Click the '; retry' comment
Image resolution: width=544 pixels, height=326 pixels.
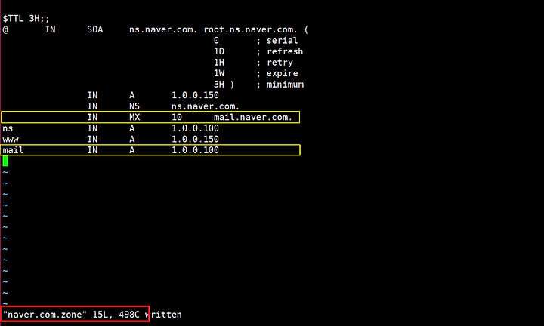(x=274, y=63)
